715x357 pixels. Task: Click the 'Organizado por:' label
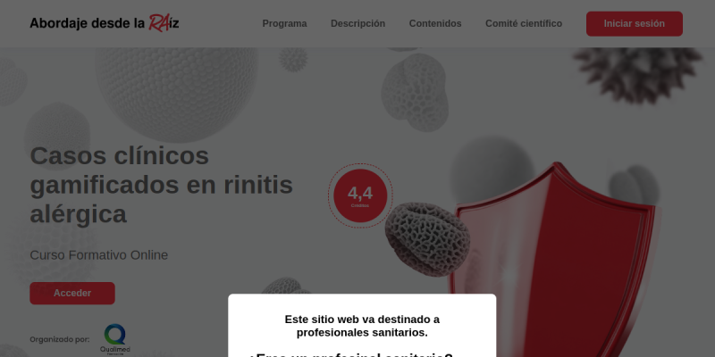click(x=60, y=340)
